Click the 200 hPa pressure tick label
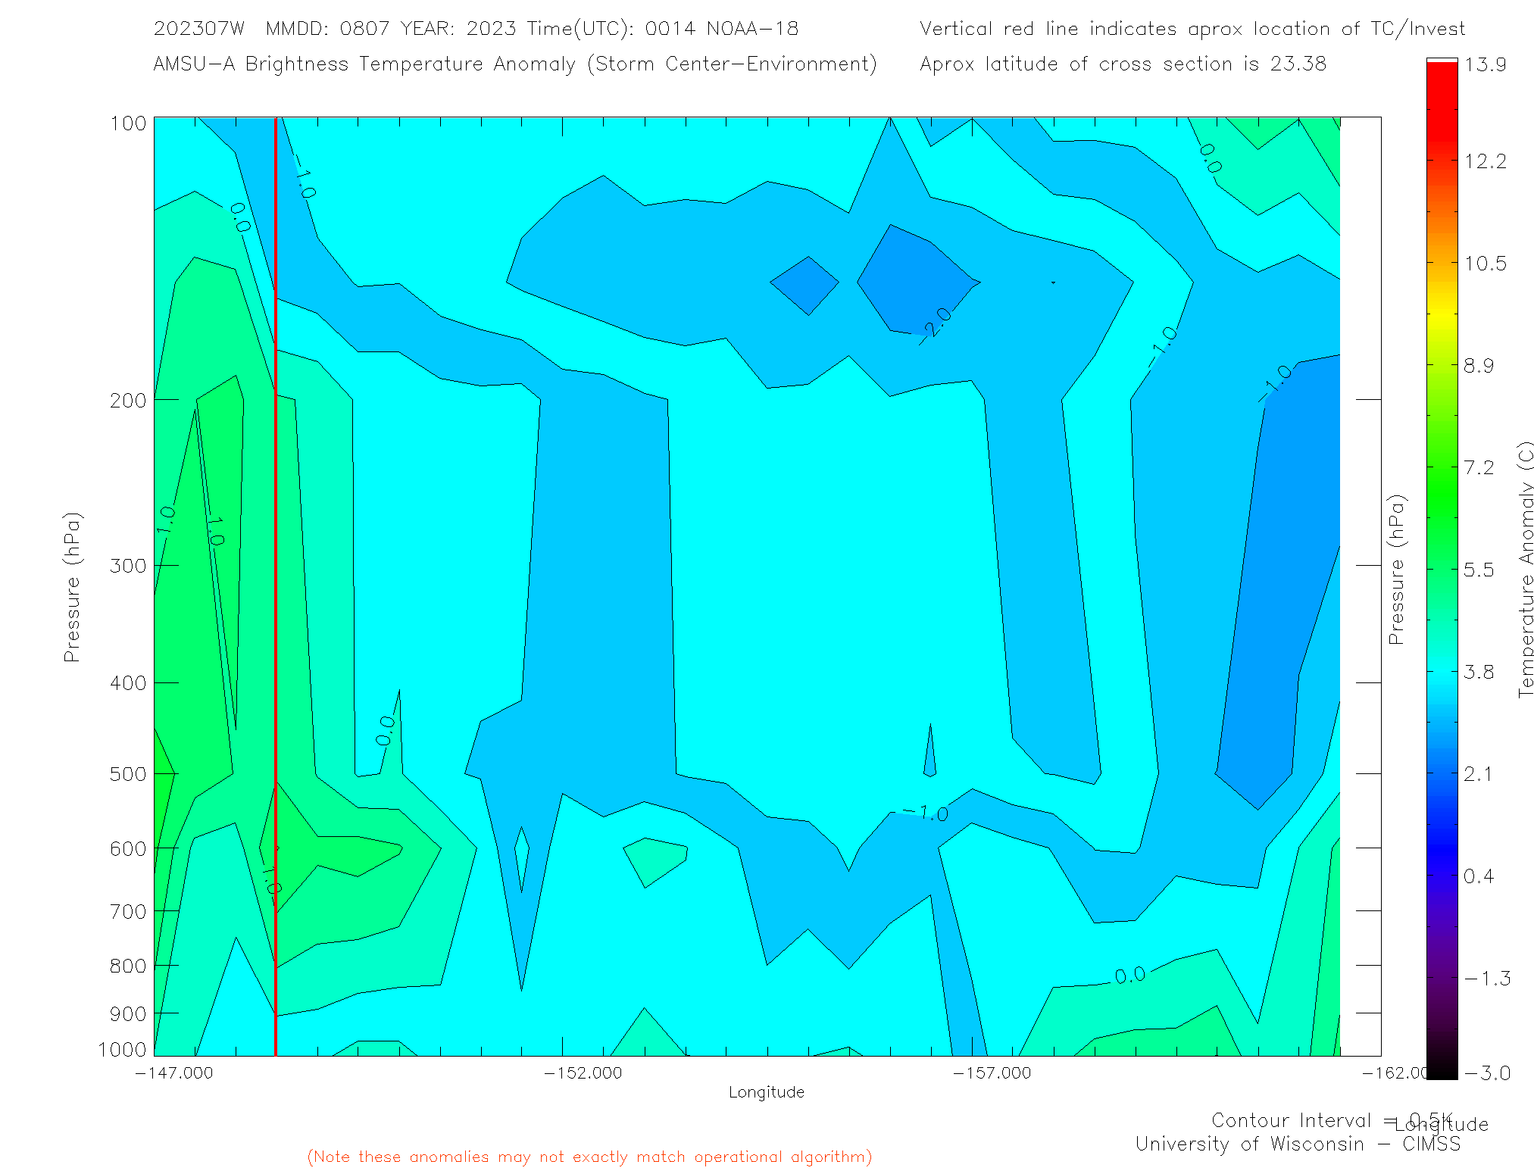This screenshot has width=1534, height=1174. [x=128, y=400]
